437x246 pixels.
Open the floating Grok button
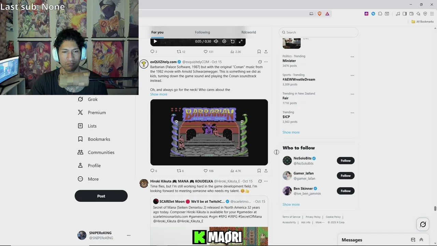[x=423, y=224]
